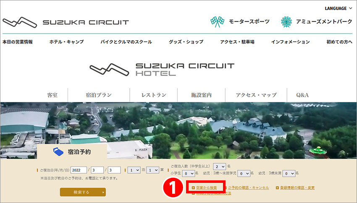Click the aerial hotel view banner image
This screenshot has height=203, width=357.
(178, 130)
